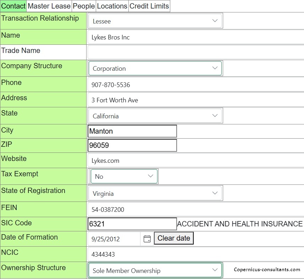This screenshot has height=279, width=304.
Task: Select the ZIP code input field
Action: (132, 145)
